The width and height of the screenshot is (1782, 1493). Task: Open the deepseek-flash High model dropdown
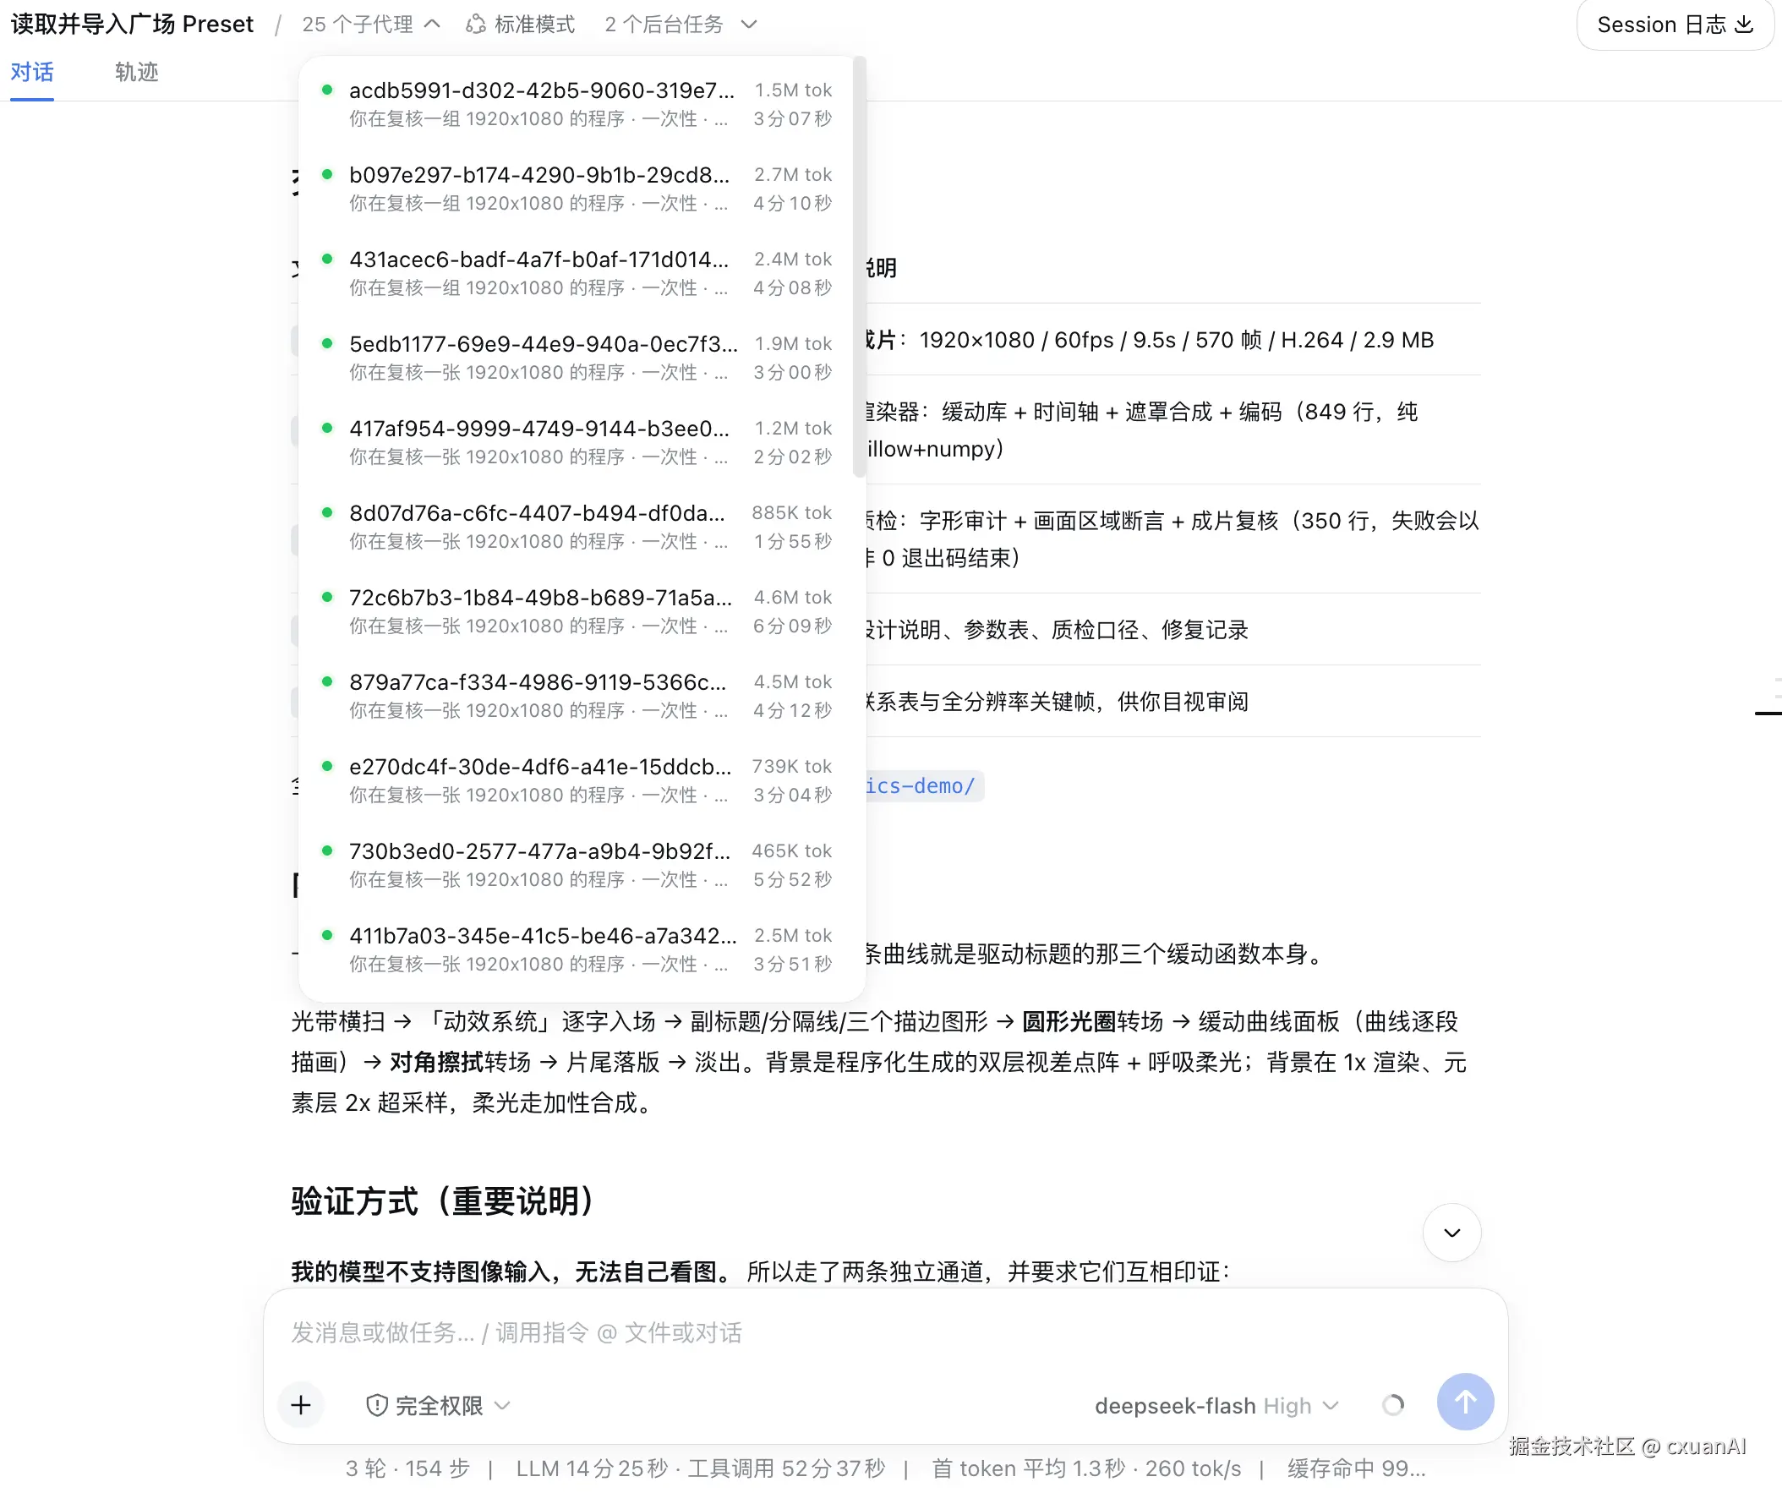pyautogui.click(x=1216, y=1406)
